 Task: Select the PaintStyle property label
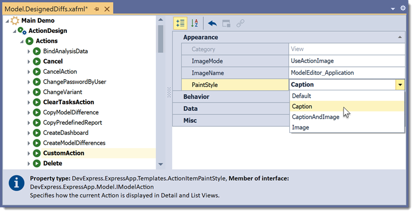(x=204, y=85)
